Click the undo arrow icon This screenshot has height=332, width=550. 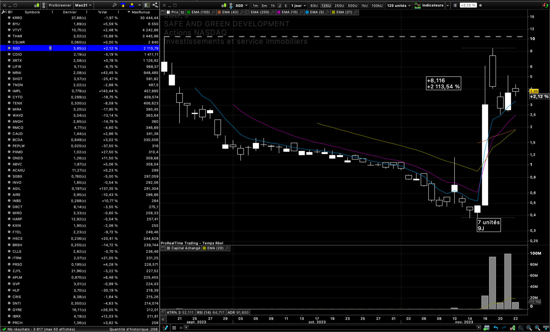pyautogui.click(x=495, y=327)
